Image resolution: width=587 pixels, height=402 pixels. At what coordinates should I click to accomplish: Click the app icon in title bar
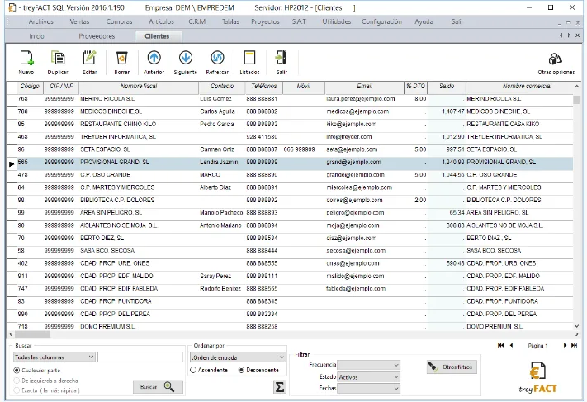[12, 7]
